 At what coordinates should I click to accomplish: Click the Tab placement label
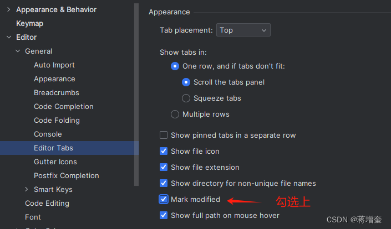(186, 30)
